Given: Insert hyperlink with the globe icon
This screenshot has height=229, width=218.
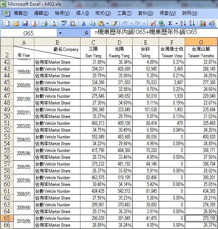Looking at the screenshot, I should coord(162,23).
